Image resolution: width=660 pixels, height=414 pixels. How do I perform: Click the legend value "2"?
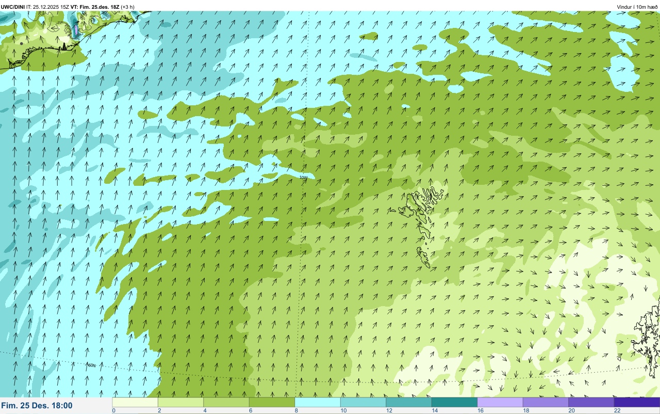pyautogui.click(x=159, y=410)
